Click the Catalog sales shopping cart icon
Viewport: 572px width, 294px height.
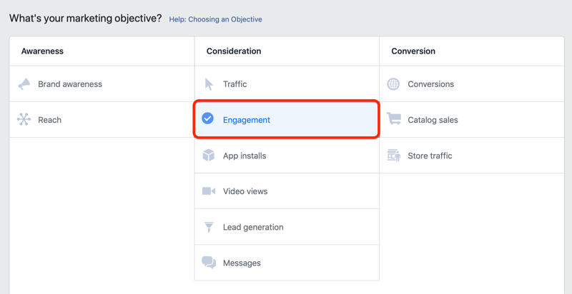(x=393, y=120)
